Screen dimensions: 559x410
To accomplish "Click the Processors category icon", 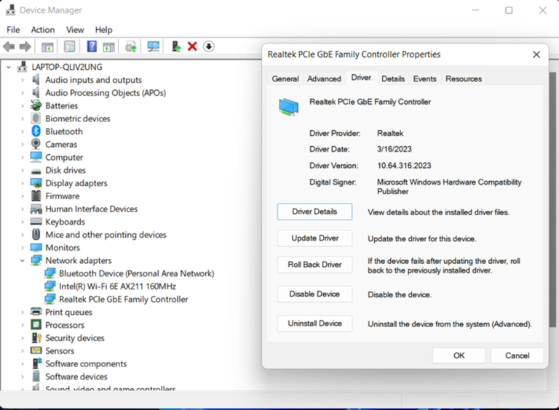I will click(36, 325).
